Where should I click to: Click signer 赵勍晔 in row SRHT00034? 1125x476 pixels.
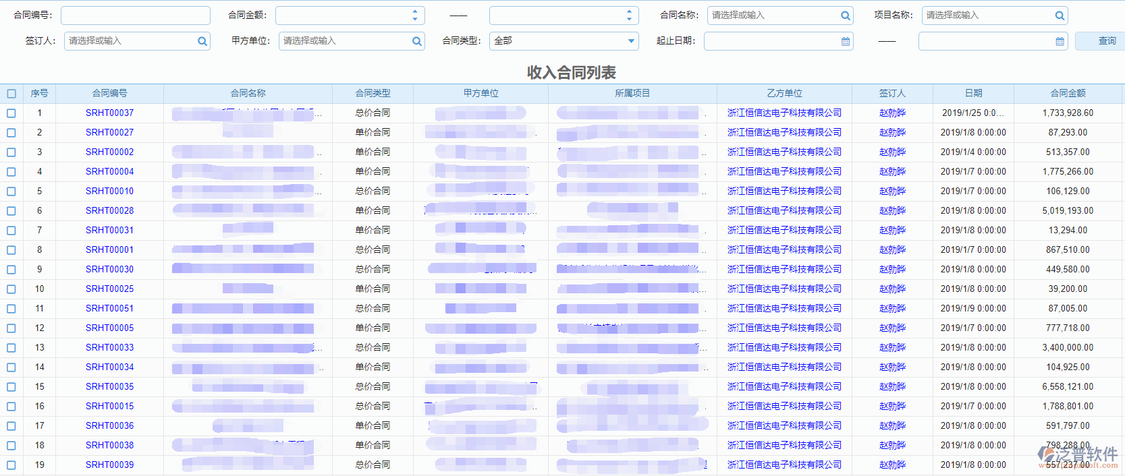pyautogui.click(x=892, y=367)
